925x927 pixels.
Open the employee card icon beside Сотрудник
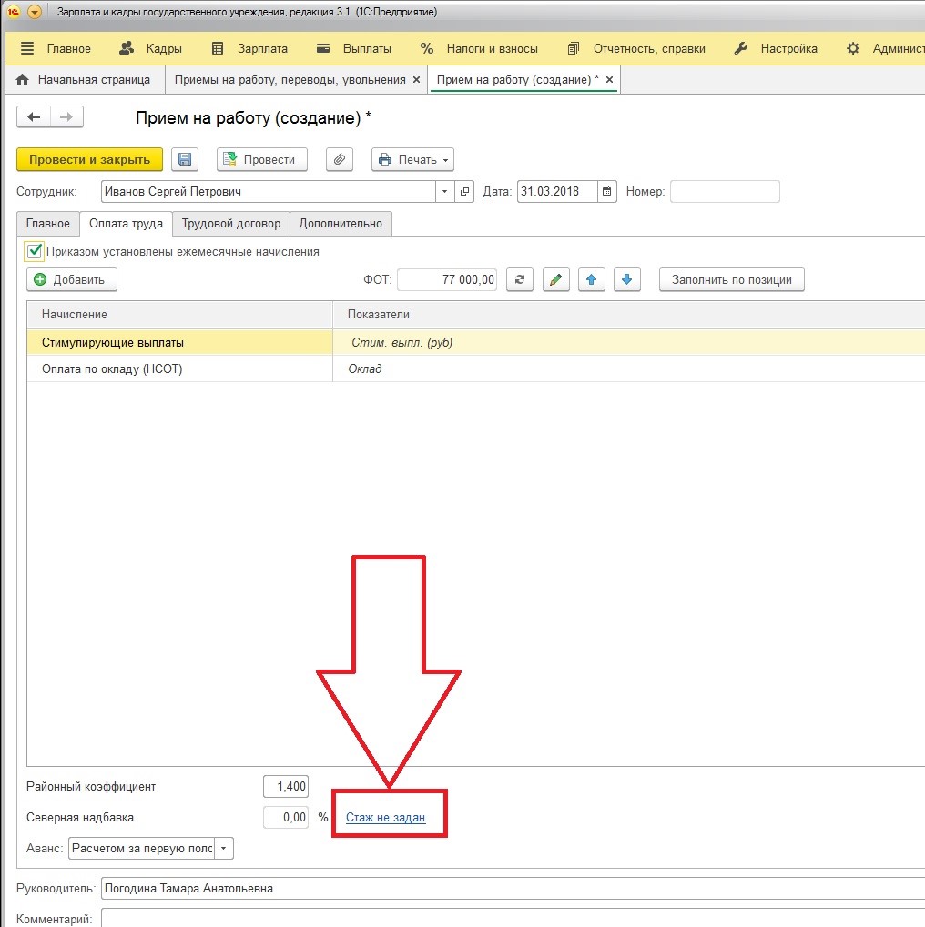click(464, 192)
